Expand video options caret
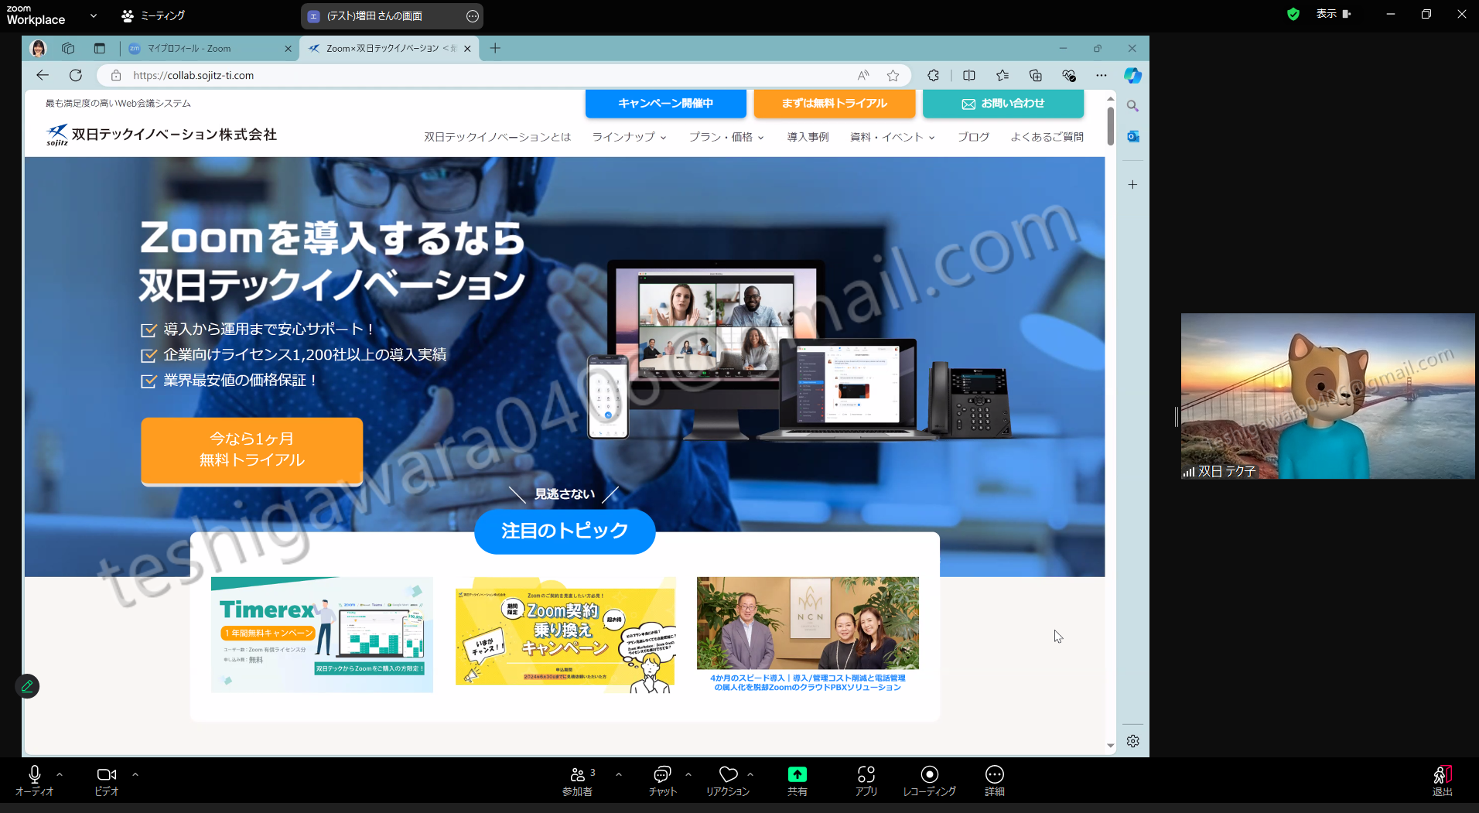The width and height of the screenshot is (1479, 813). 135,774
